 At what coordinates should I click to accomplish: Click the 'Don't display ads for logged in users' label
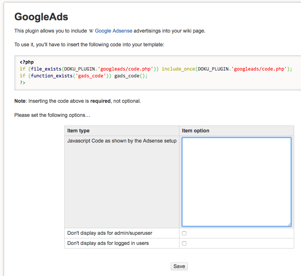(x=108, y=243)
